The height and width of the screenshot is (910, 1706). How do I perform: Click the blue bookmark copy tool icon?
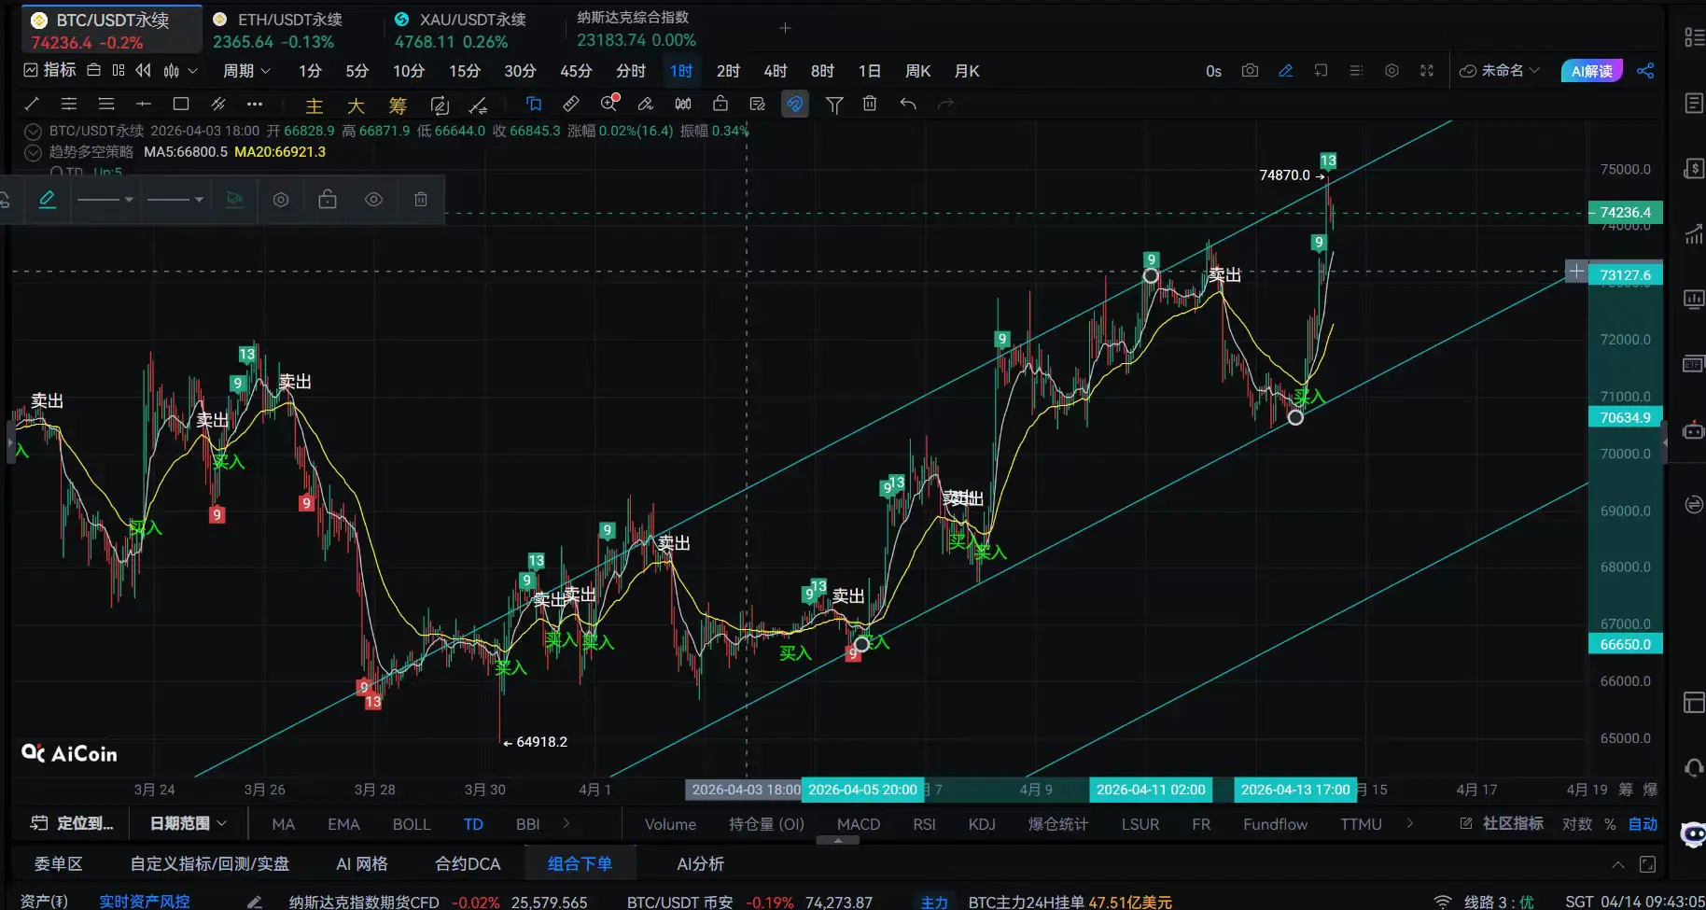[534, 105]
